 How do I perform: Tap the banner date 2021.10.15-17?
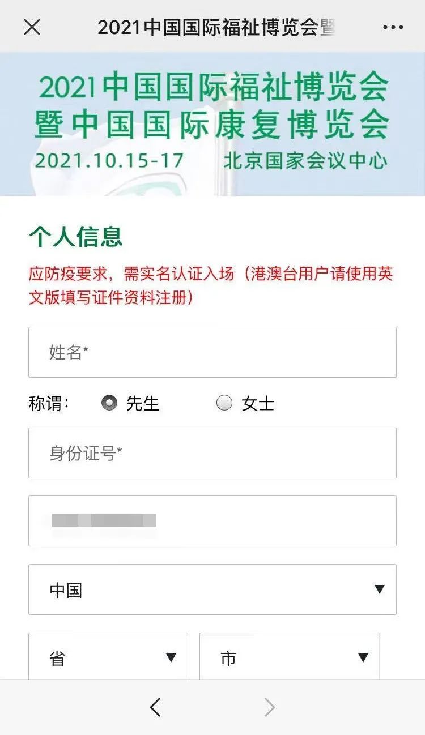tap(109, 160)
